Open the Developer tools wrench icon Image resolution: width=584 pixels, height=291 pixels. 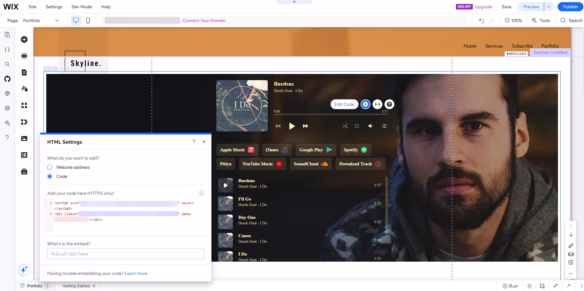pyautogui.click(x=7, y=123)
